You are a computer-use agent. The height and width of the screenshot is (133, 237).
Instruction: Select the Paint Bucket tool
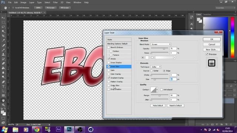[x=3, y=68]
